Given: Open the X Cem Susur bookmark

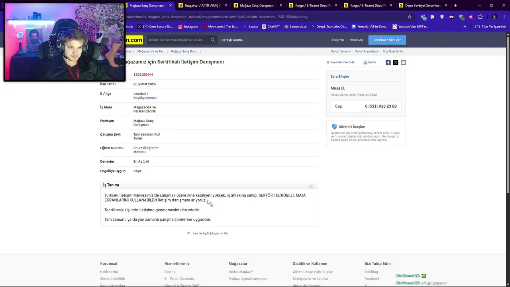Looking at the screenshot, I should click(155, 27).
